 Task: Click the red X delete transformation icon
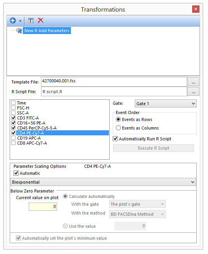pos(41,20)
